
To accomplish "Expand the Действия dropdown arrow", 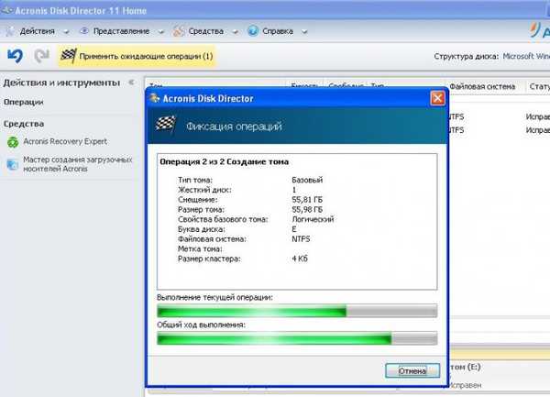I will coord(66,32).
